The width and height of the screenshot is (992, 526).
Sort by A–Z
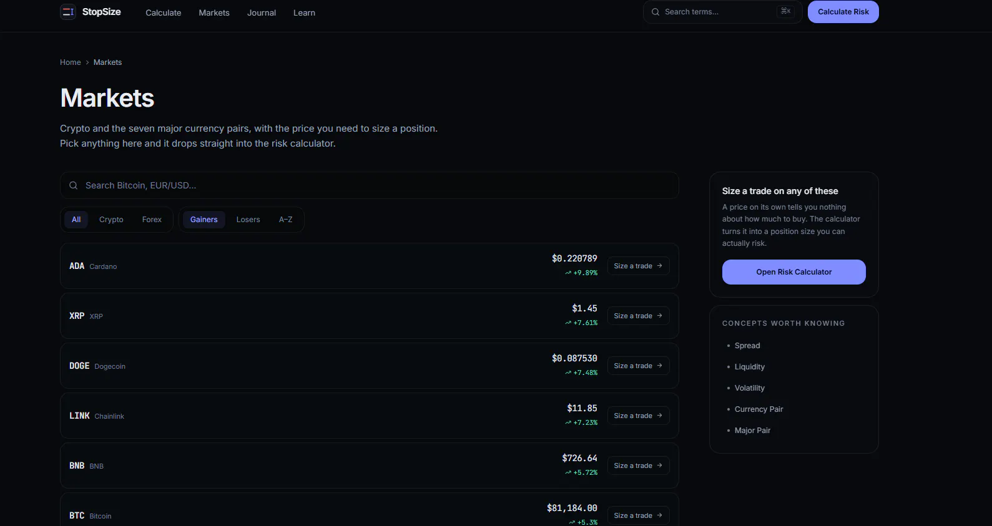pyautogui.click(x=285, y=220)
